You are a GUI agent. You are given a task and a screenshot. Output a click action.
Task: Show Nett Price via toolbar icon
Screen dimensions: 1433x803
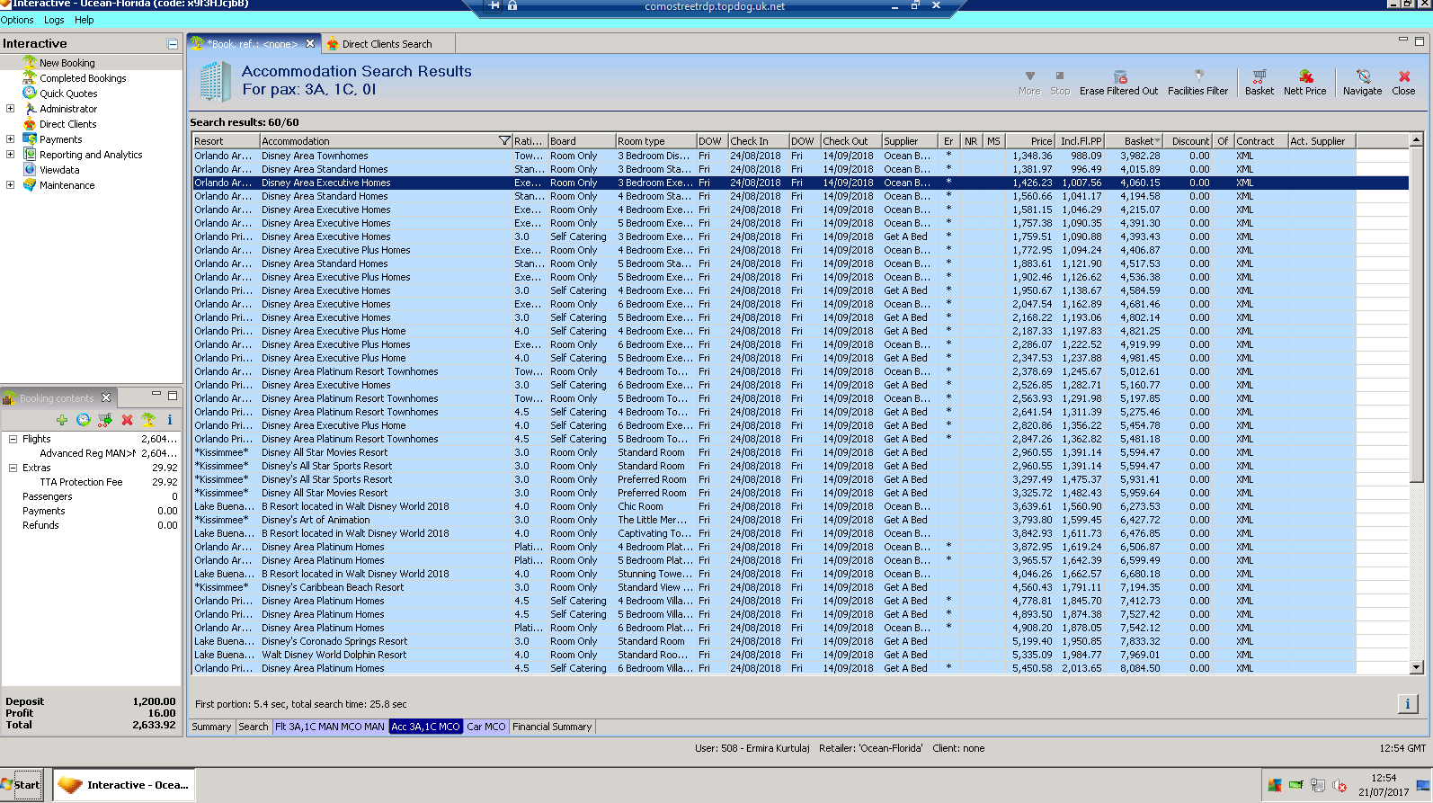1304,76
